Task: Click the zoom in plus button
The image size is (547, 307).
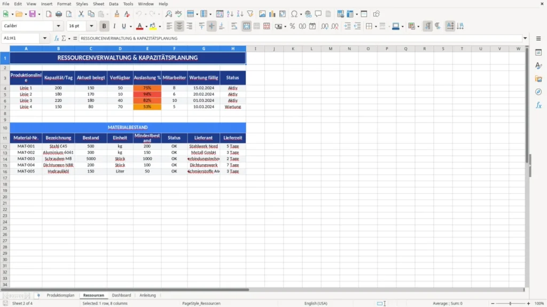Action: click(528, 303)
